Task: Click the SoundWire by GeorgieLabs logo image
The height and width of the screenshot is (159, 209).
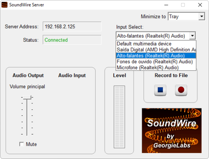Action: 172,131
